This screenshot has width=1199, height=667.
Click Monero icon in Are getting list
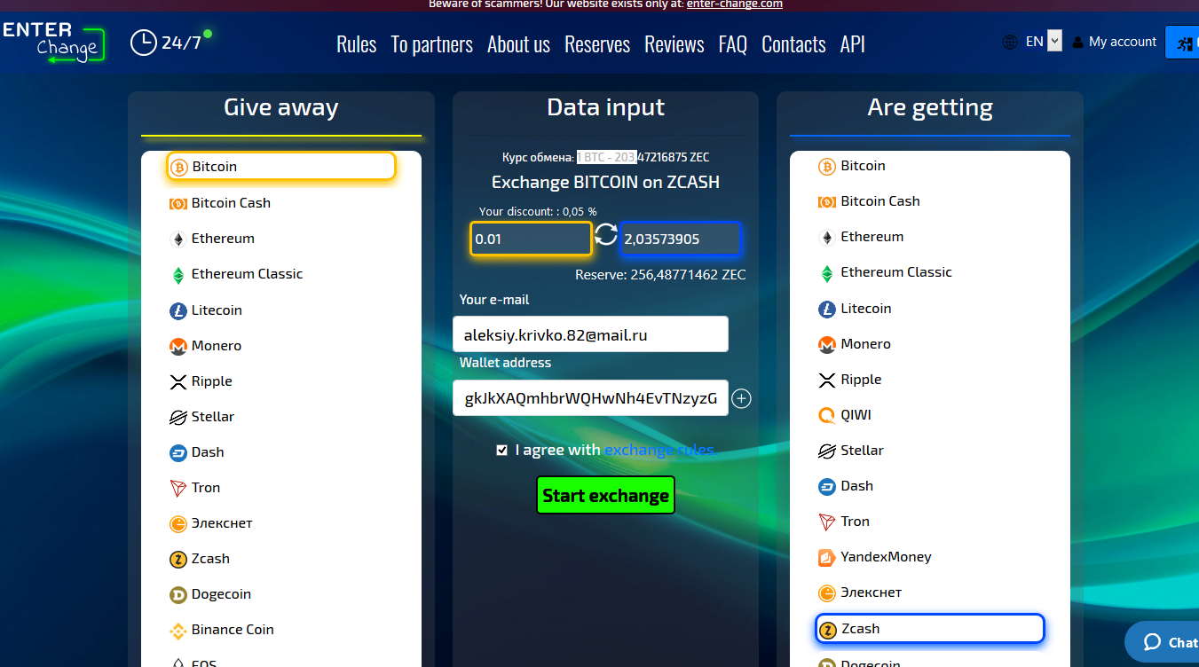coord(827,344)
